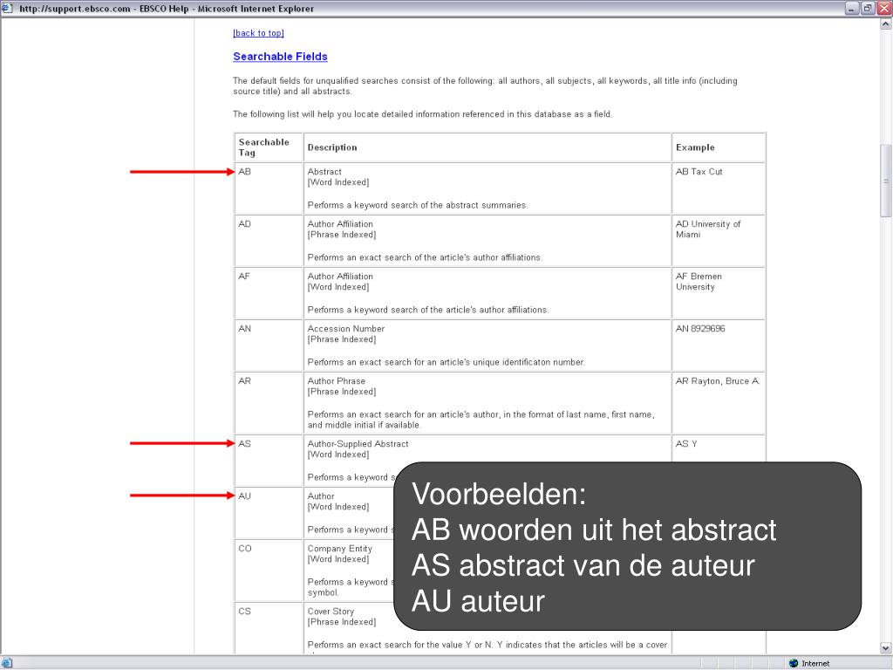The height and width of the screenshot is (670, 893).
Task: Click 'Performs a keyword search of the abstract summaries'
Action: click(418, 205)
